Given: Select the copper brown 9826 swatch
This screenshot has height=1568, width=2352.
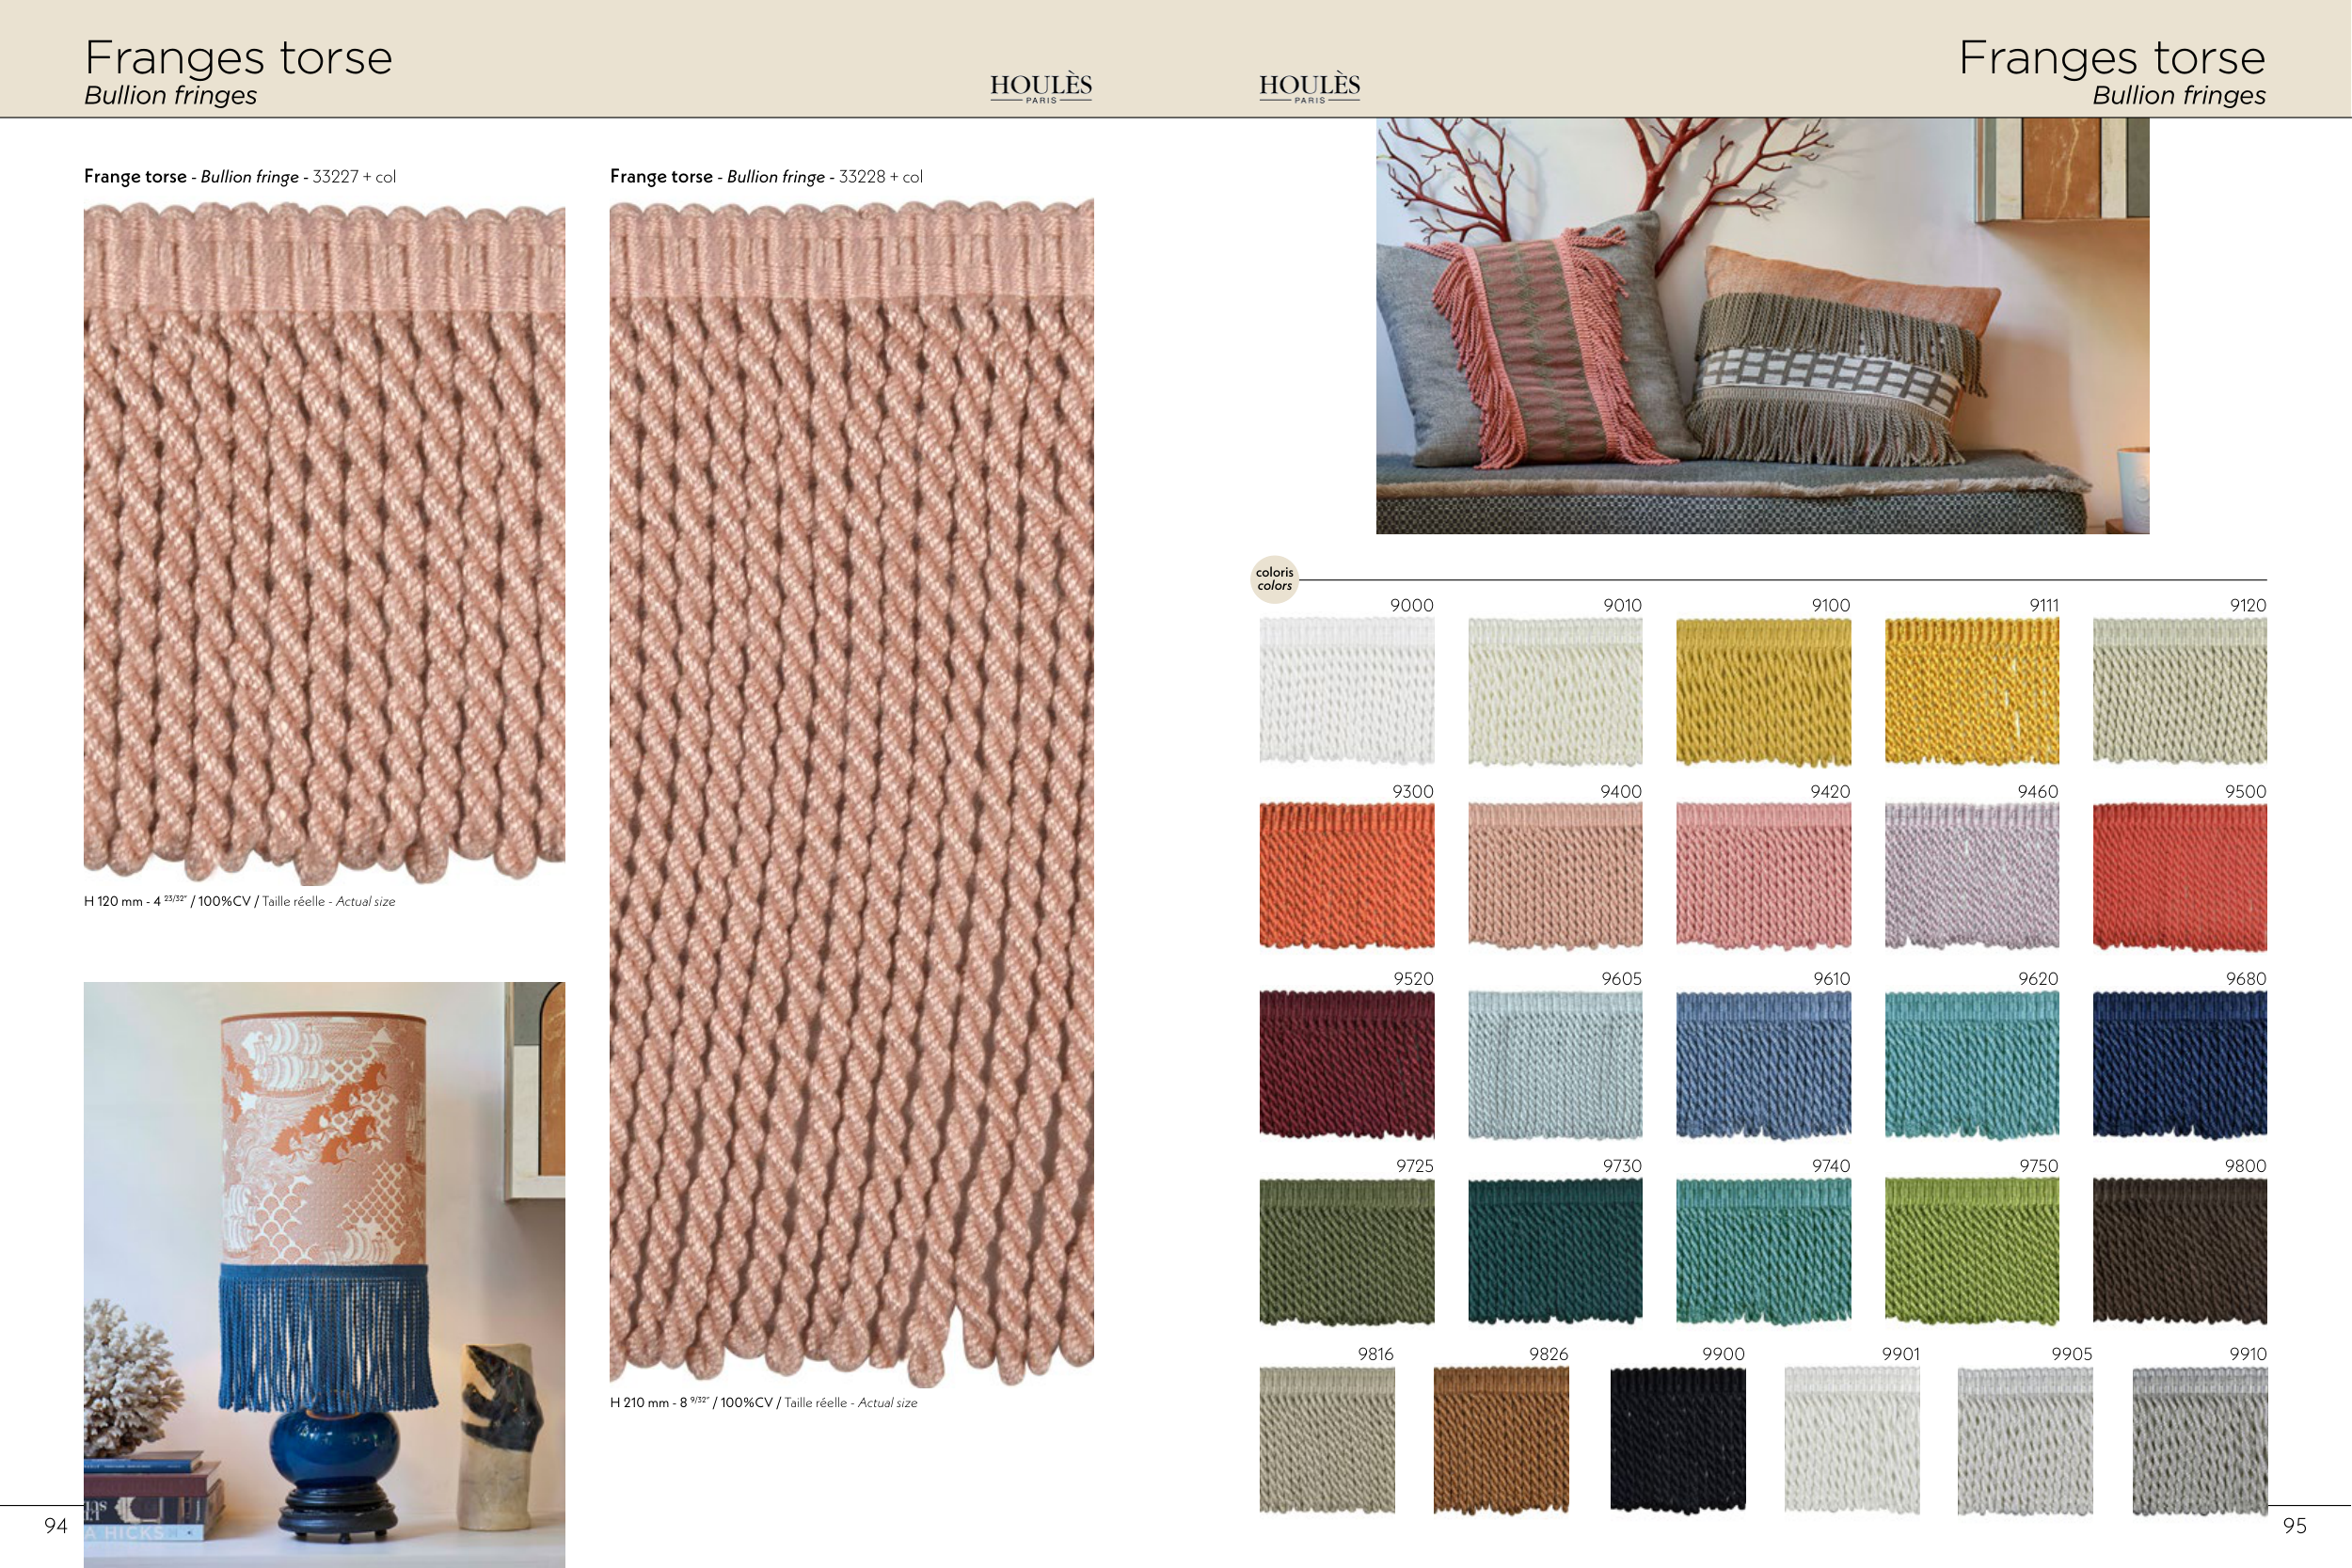Looking at the screenshot, I should tap(1501, 1440).
